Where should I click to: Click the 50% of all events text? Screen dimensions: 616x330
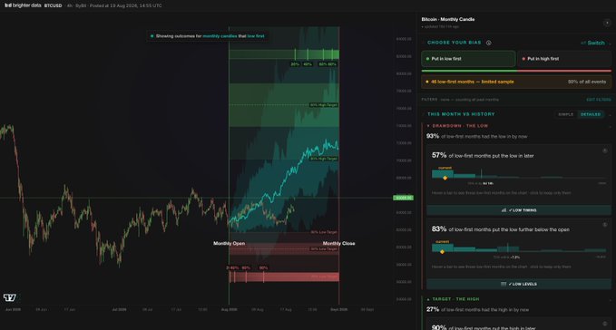coord(587,82)
